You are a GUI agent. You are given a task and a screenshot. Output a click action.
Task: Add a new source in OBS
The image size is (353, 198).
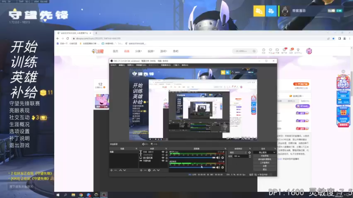[141, 170]
